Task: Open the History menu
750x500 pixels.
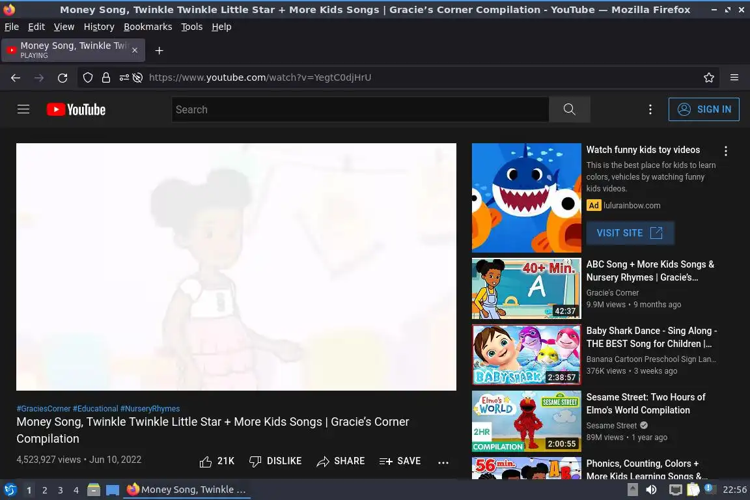Action: click(99, 27)
